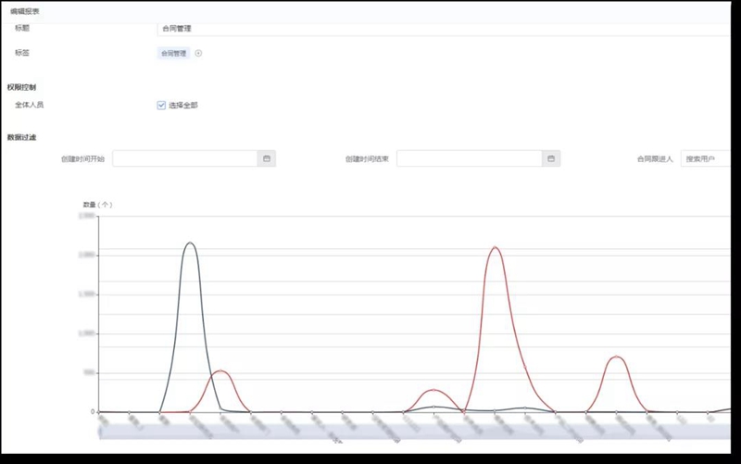Viewport: 741px width, 464px height.
Task: Select the 合同管理 tag chip
Action: (173, 54)
